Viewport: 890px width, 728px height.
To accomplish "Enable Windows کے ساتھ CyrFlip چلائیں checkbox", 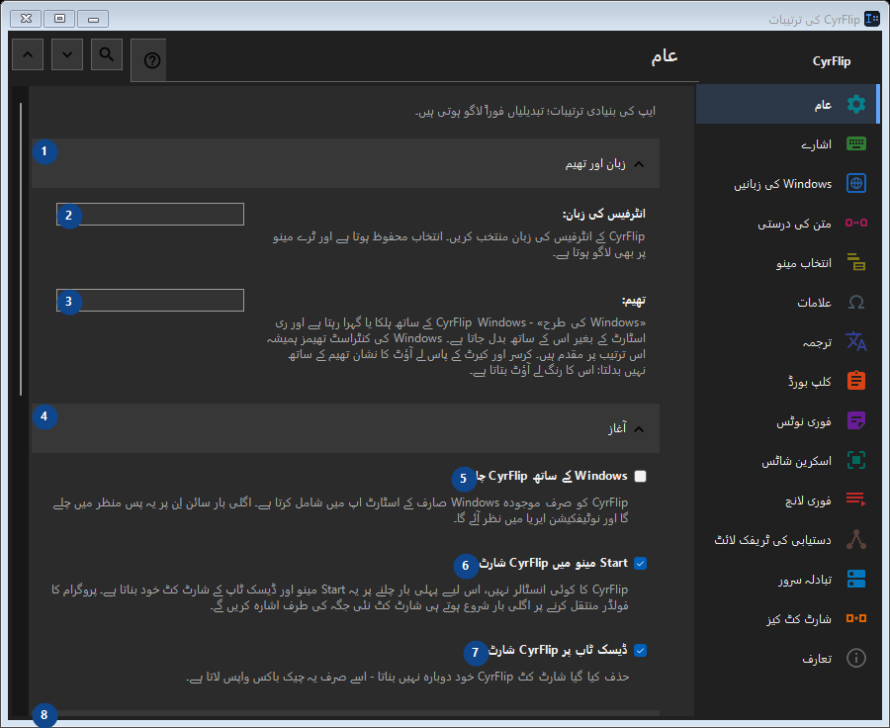I will pyautogui.click(x=640, y=476).
